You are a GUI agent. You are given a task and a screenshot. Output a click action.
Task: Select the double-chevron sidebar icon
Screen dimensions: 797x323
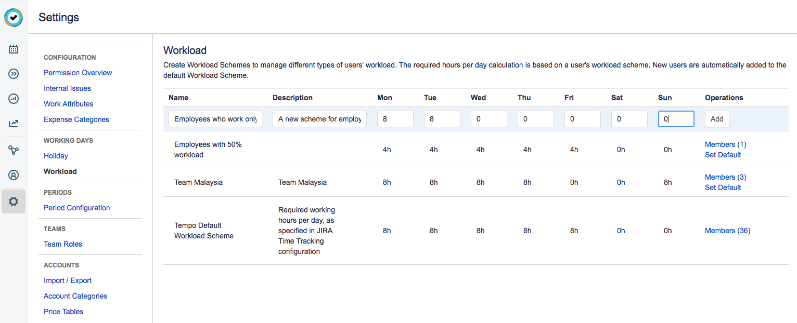tap(13, 74)
